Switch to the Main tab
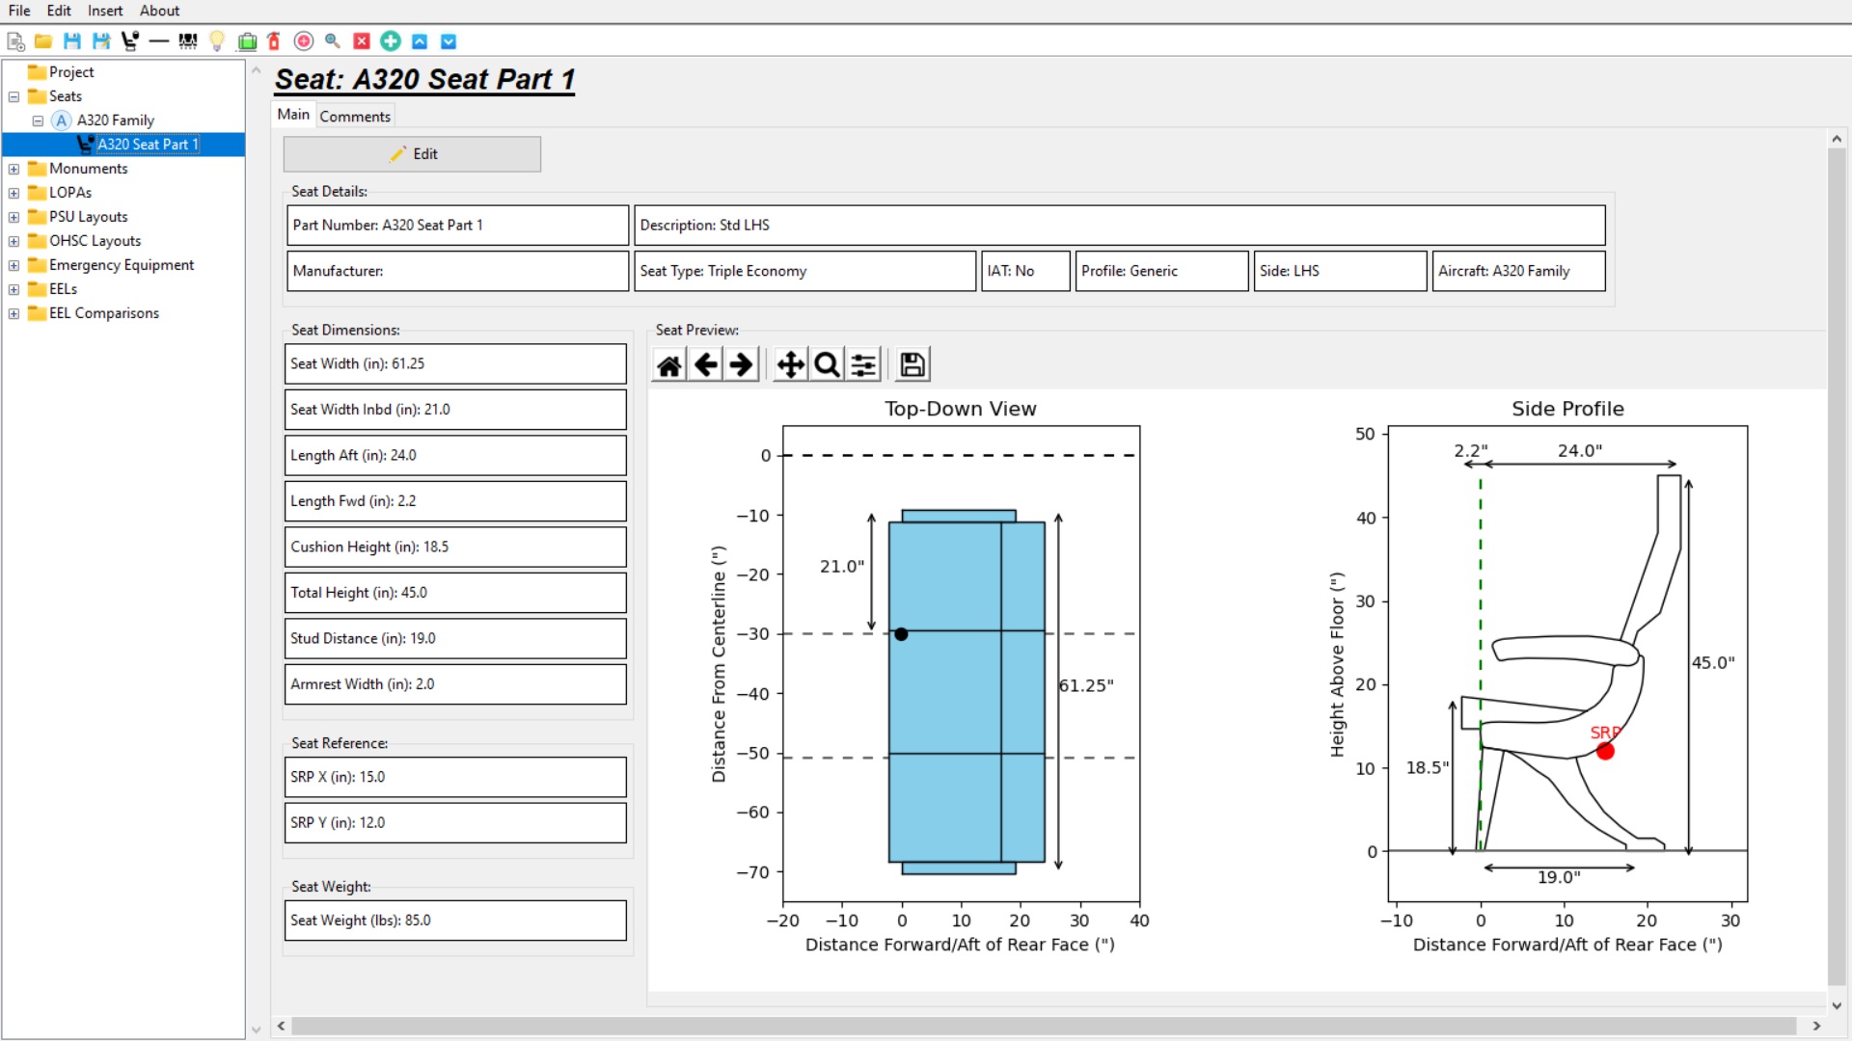The width and height of the screenshot is (1852, 1041). 293,115
